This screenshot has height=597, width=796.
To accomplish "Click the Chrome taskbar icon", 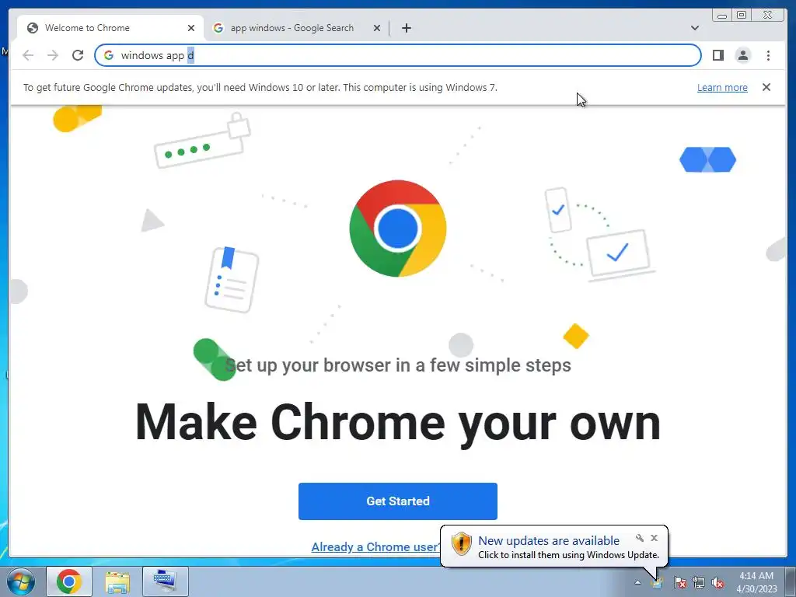I will (x=69, y=581).
